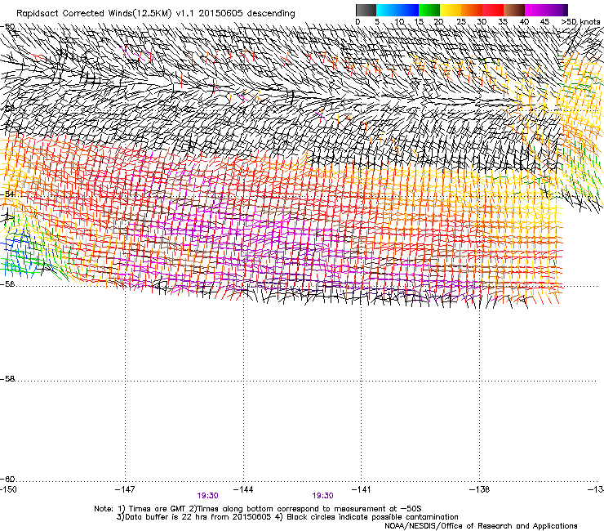Click the magenta 40–45 knots legend segment
Image resolution: width=604 pixels, height=531 pixels.
pyautogui.click(x=535, y=10)
